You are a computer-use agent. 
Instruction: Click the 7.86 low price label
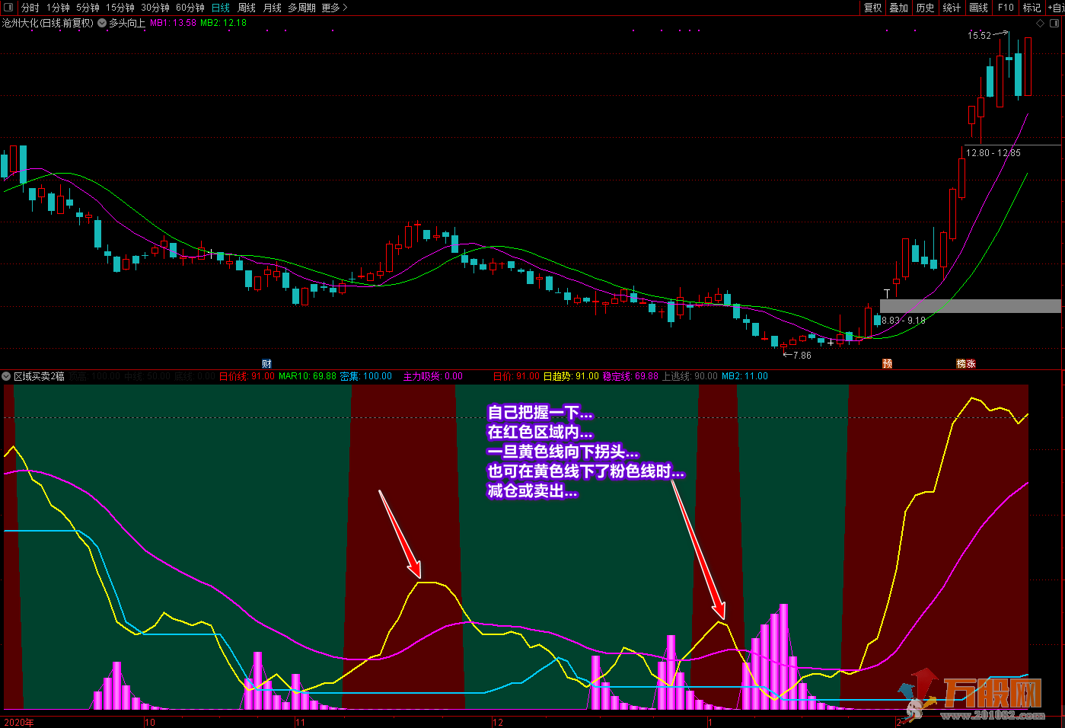click(802, 356)
